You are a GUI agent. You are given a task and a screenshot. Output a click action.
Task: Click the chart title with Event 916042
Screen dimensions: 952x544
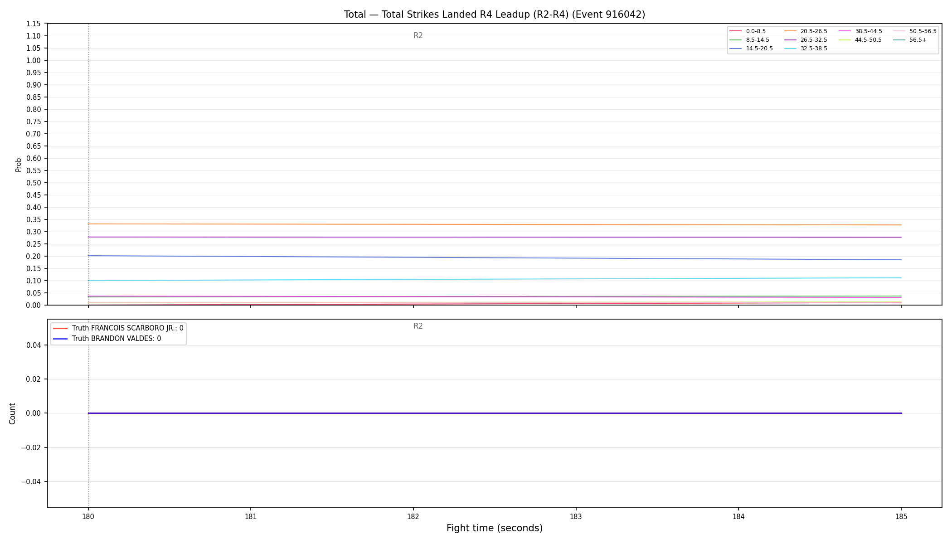(495, 15)
